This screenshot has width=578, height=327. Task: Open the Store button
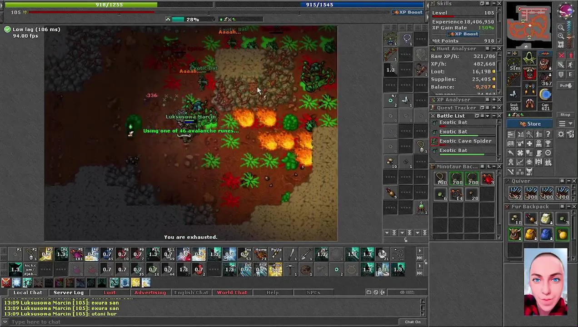click(529, 124)
